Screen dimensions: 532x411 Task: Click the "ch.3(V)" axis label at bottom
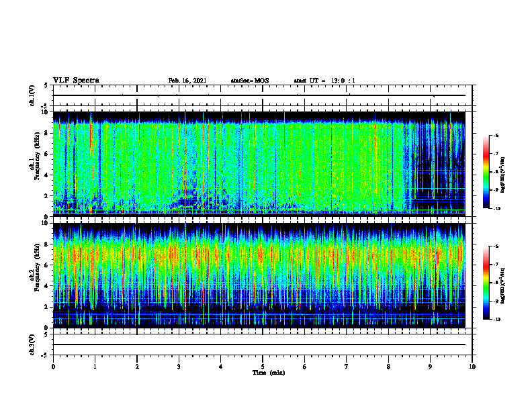pyautogui.click(x=32, y=345)
